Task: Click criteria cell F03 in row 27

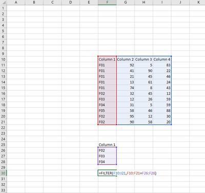Action: coord(107,156)
